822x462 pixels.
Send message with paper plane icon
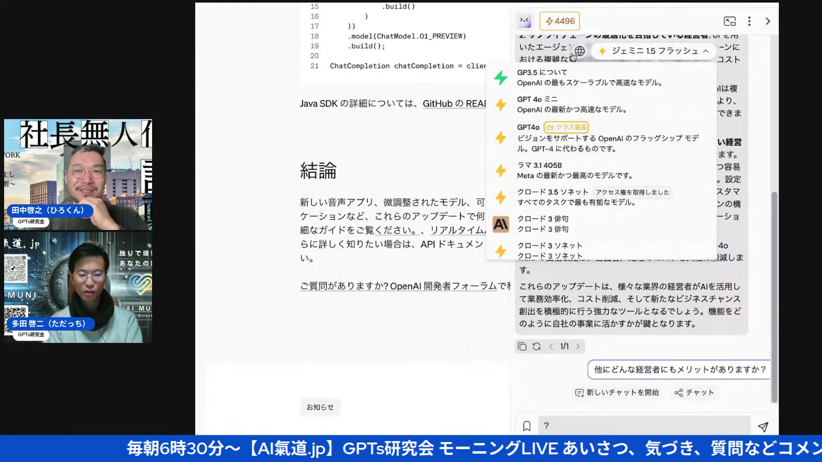[763, 426]
